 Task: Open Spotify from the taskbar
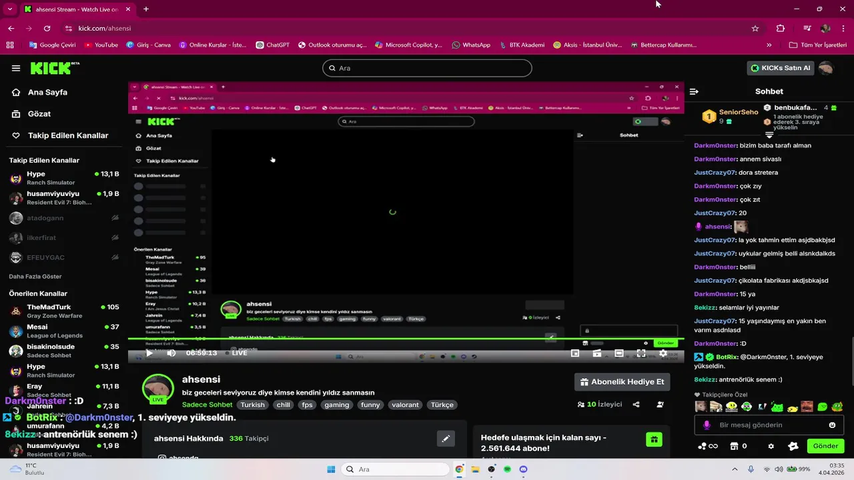pos(508,469)
